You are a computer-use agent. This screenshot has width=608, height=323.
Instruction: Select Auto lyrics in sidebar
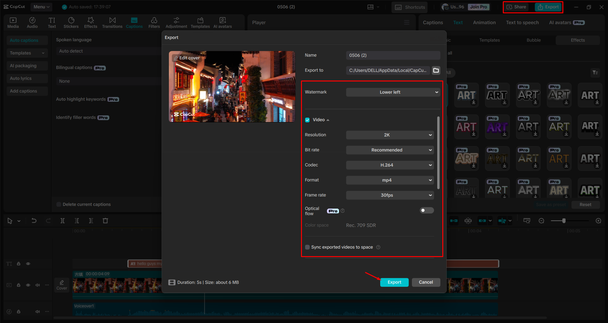(x=27, y=78)
